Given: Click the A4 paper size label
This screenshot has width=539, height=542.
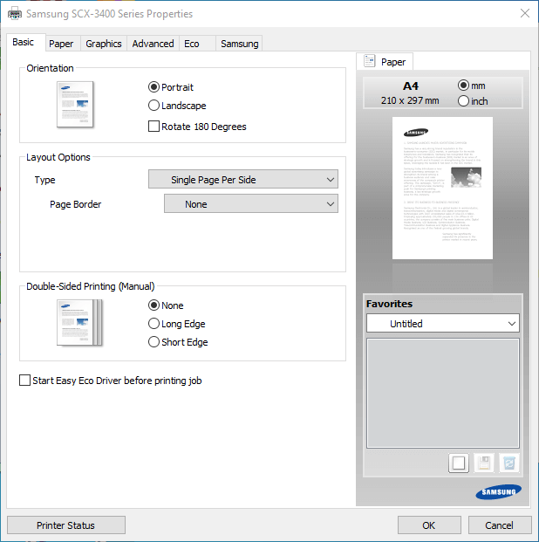Looking at the screenshot, I should pos(411,86).
